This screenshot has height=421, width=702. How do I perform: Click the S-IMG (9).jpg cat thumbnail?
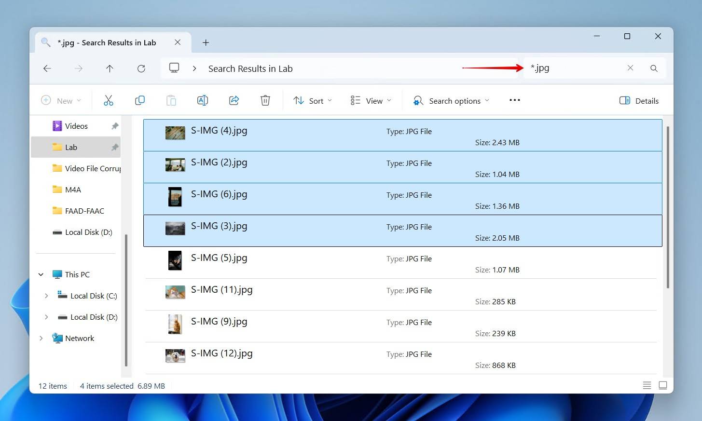pyautogui.click(x=175, y=324)
